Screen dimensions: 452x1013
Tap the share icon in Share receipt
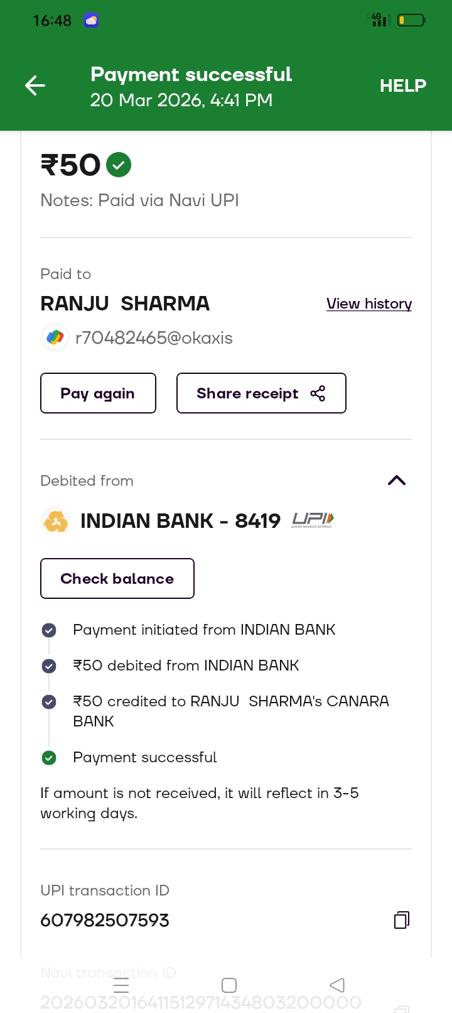click(318, 393)
